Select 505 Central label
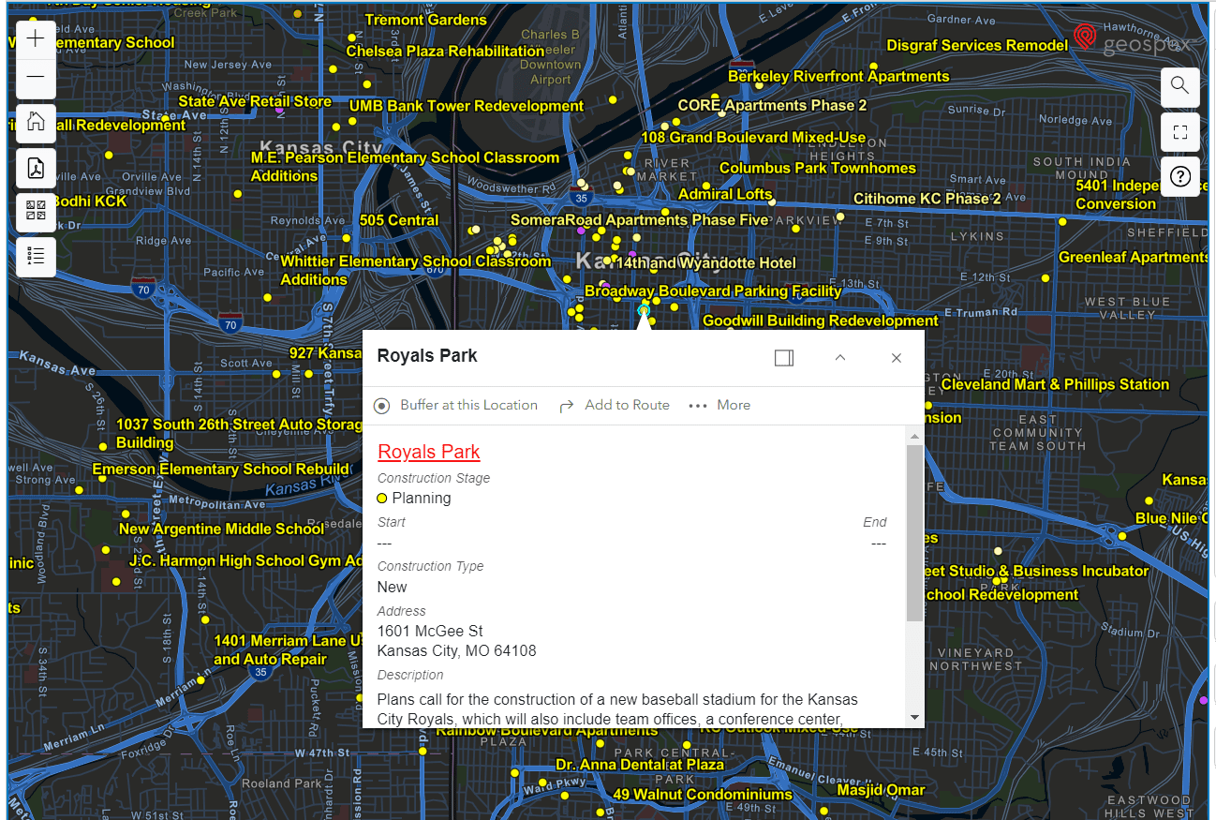 coord(399,220)
